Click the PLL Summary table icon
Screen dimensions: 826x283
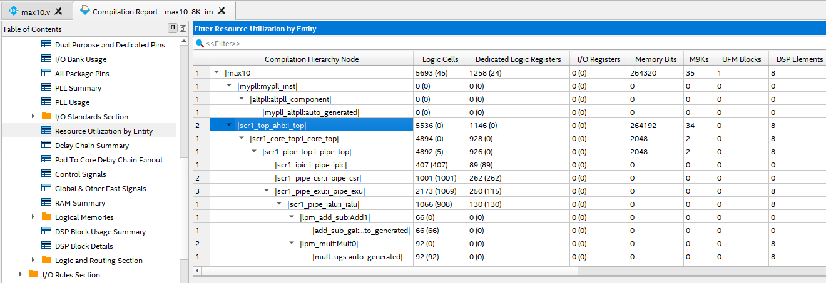pyautogui.click(x=46, y=88)
